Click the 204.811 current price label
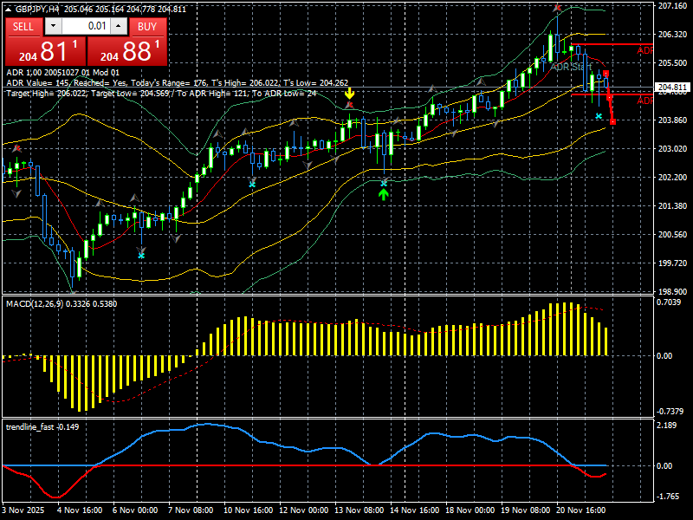 tap(672, 88)
